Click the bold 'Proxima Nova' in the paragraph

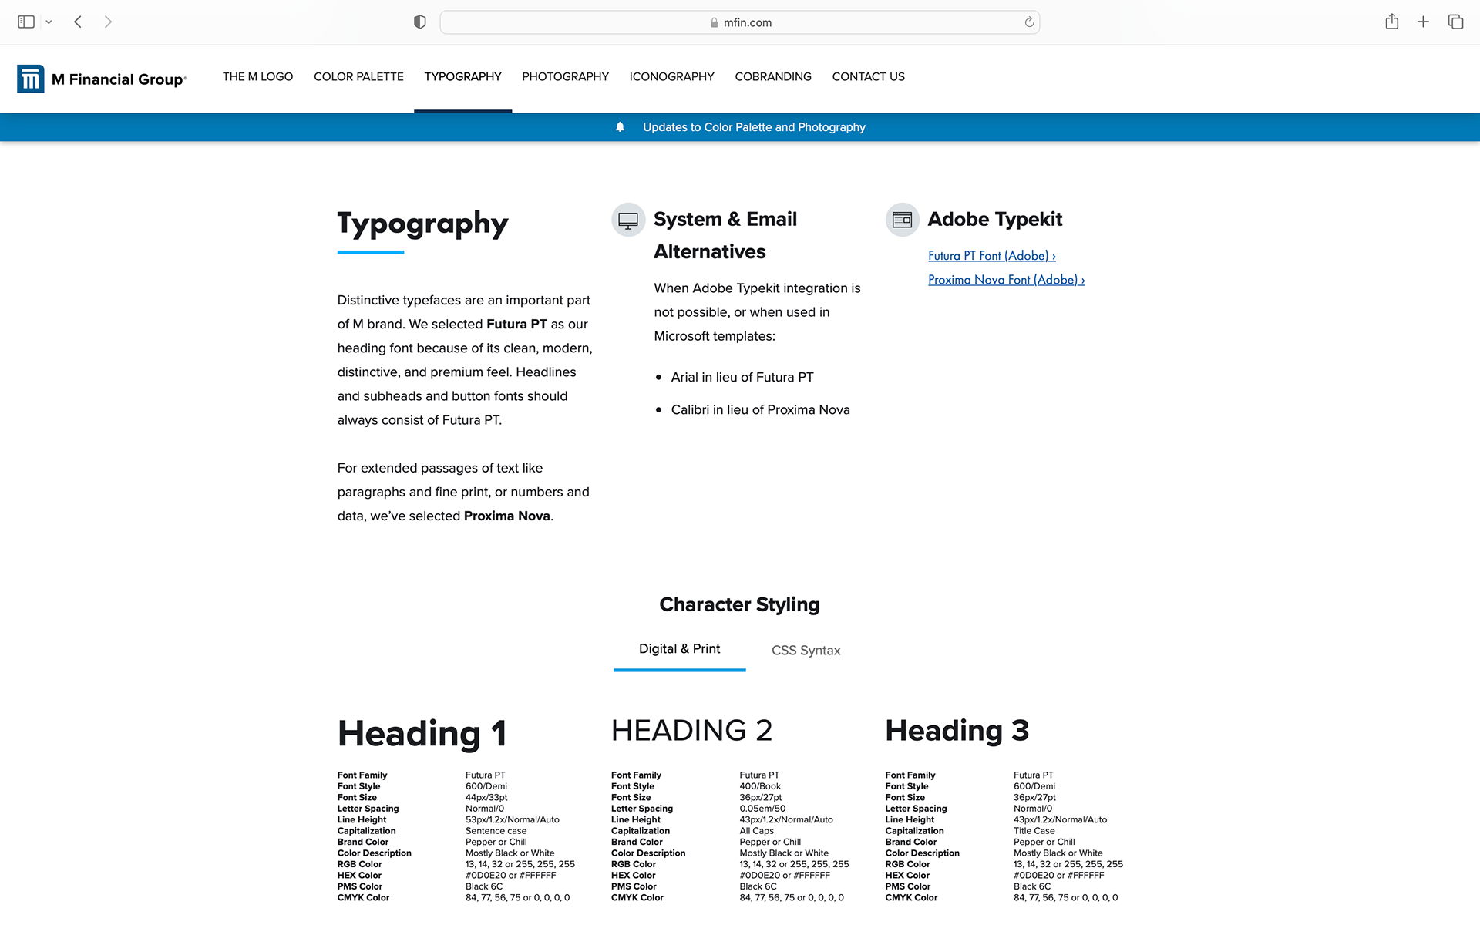[x=506, y=516]
